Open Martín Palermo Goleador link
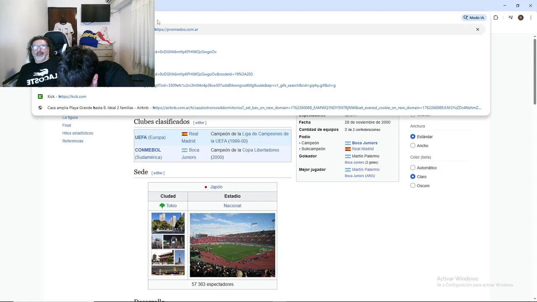The height and width of the screenshot is (302, 537). (x=366, y=156)
